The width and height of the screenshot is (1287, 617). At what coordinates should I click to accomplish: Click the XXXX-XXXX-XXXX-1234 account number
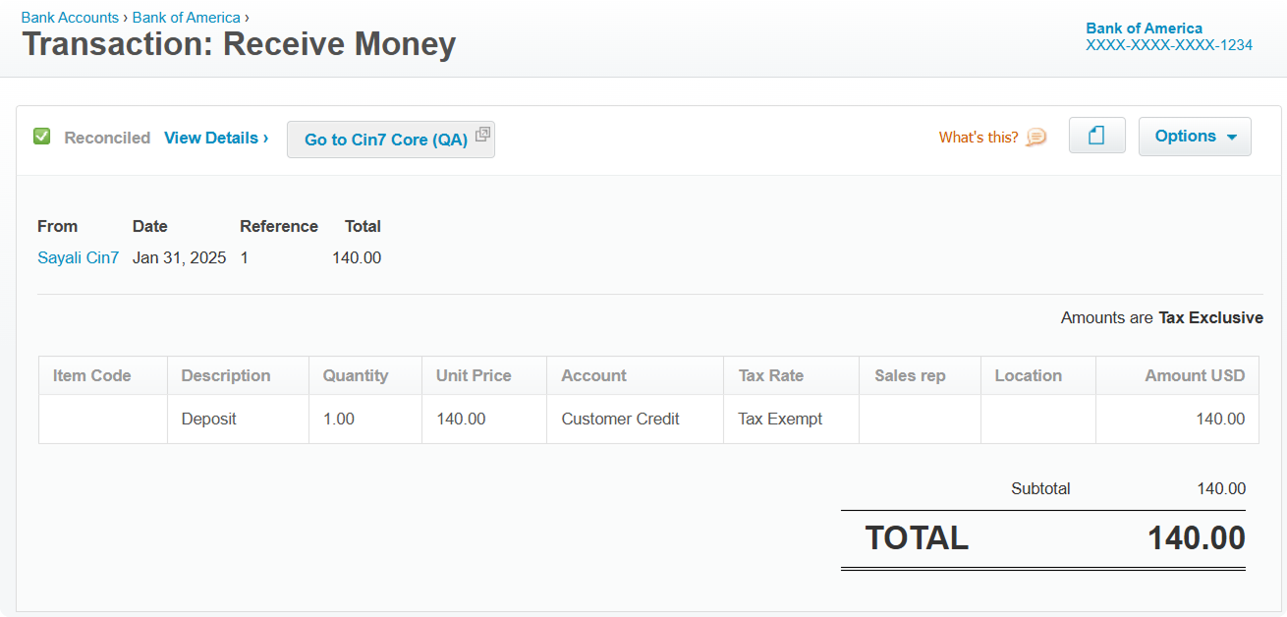pyautogui.click(x=1169, y=45)
